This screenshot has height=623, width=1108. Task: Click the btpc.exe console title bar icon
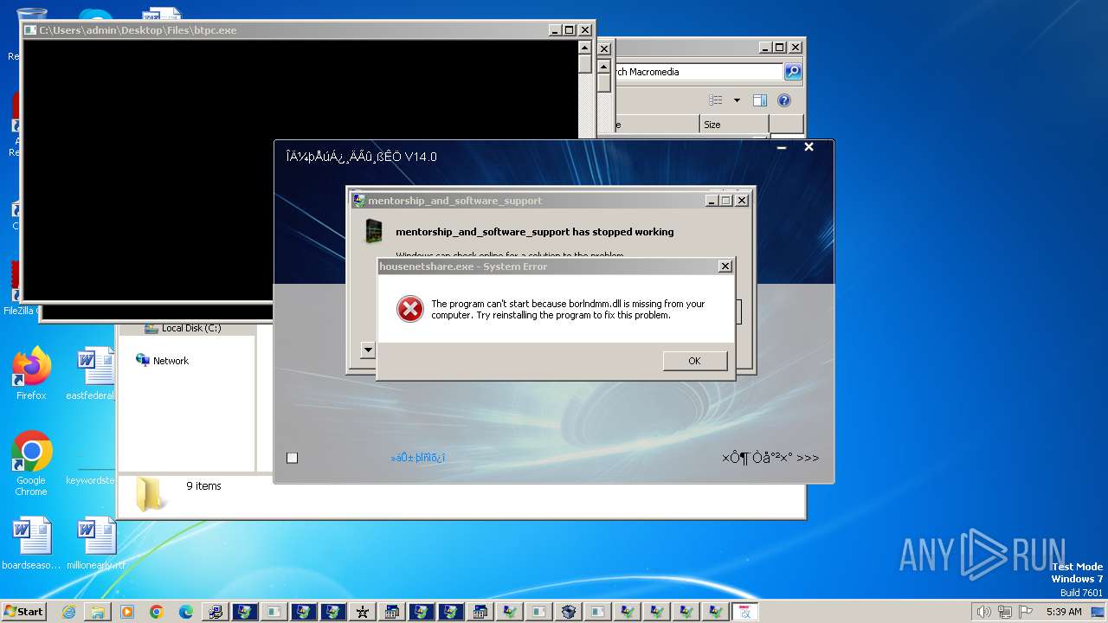point(29,30)
